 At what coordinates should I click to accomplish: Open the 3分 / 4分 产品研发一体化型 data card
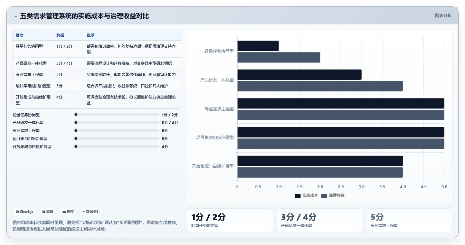tap(319, 220)
